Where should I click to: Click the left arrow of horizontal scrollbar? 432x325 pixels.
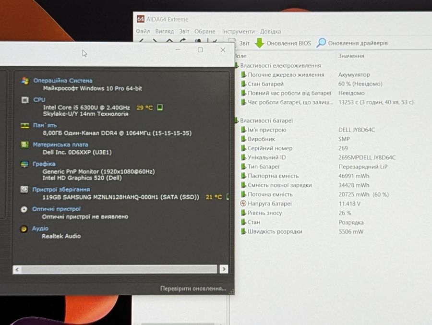[x=17, y=269]
